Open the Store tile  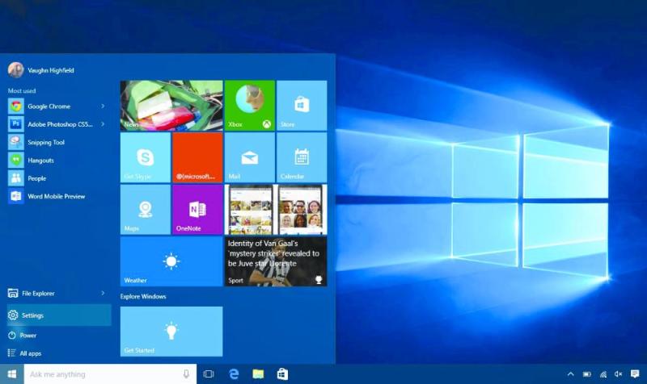coord(302,106)
